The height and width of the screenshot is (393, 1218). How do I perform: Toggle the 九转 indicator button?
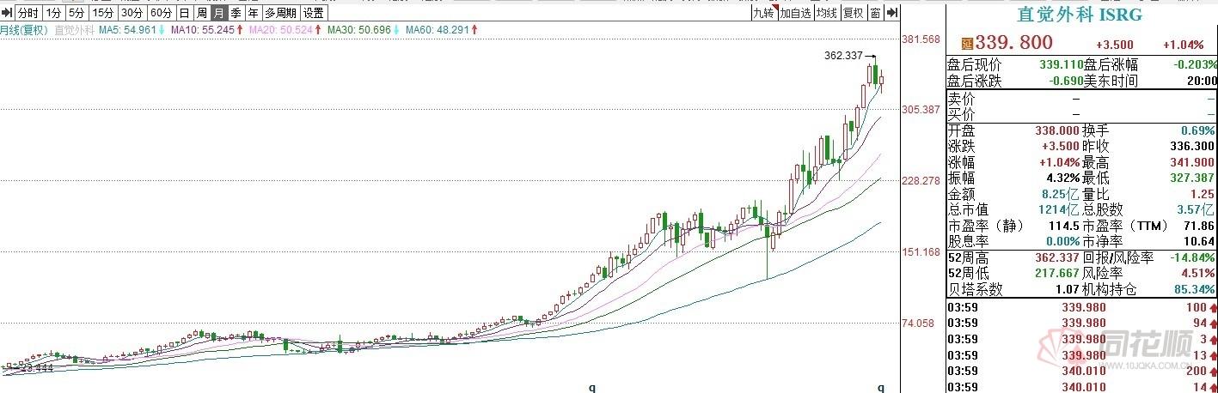pos(764,13)
